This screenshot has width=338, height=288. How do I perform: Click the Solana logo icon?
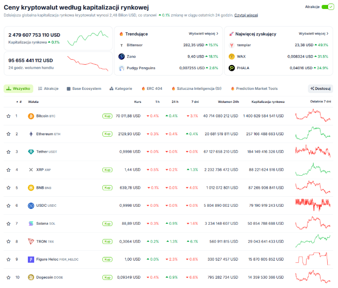pos(31,223)
